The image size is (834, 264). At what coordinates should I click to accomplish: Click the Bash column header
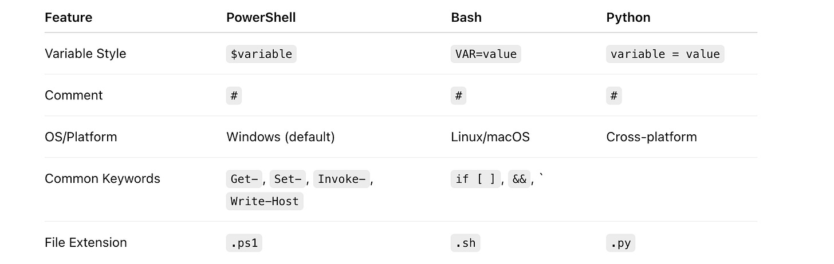(466, 17)
